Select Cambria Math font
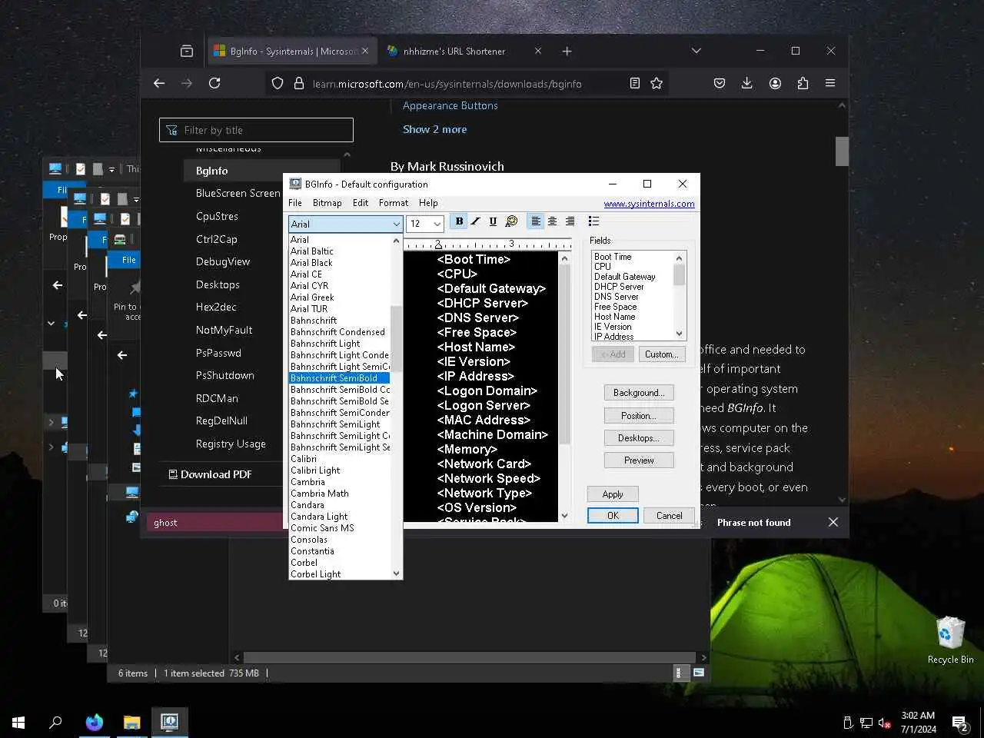 (x=339, y=494)
